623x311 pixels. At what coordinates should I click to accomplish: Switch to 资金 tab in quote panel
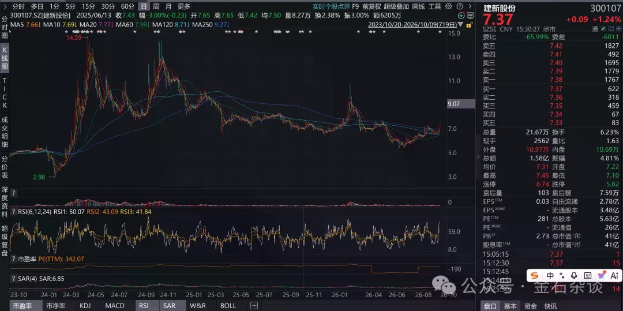click(531, 306)
